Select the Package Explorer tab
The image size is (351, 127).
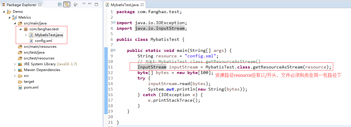pos(22,5)
